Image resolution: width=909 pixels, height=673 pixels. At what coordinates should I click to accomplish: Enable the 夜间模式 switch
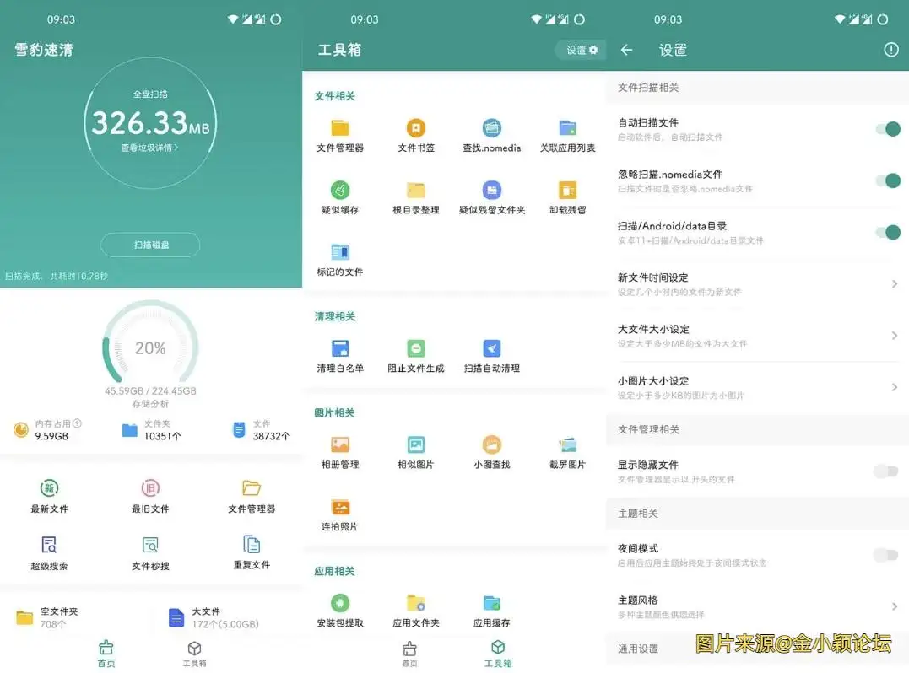click(885, 555)
